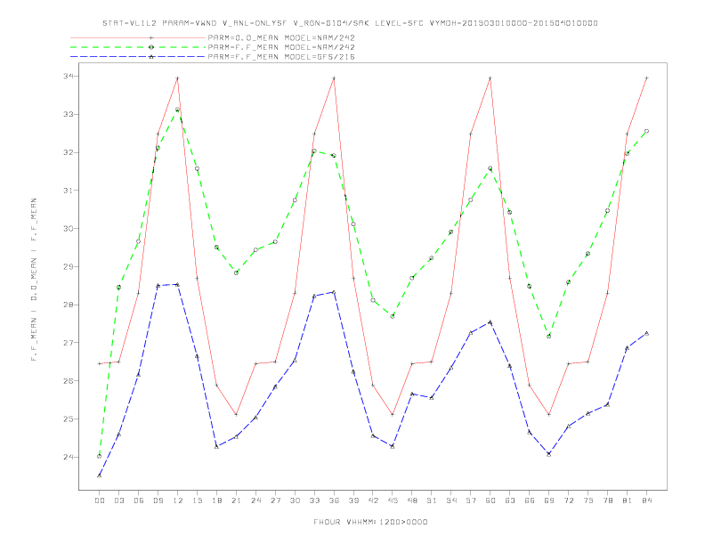This screenshot has width=705, height=545.
Task: Click x-axis tick label 57
Action: pyautogui.click(x=471, y=500)
